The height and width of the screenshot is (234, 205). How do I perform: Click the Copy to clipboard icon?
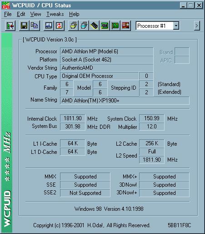[x=35, y=26]
